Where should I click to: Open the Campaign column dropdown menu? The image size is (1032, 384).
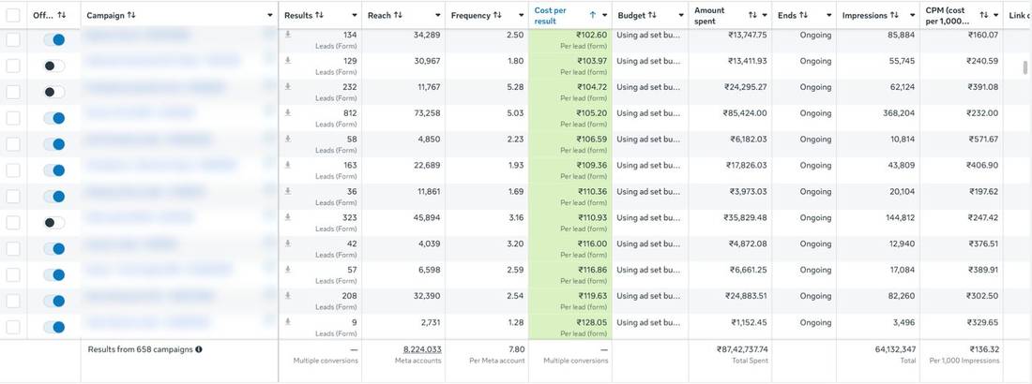[270, 15]
